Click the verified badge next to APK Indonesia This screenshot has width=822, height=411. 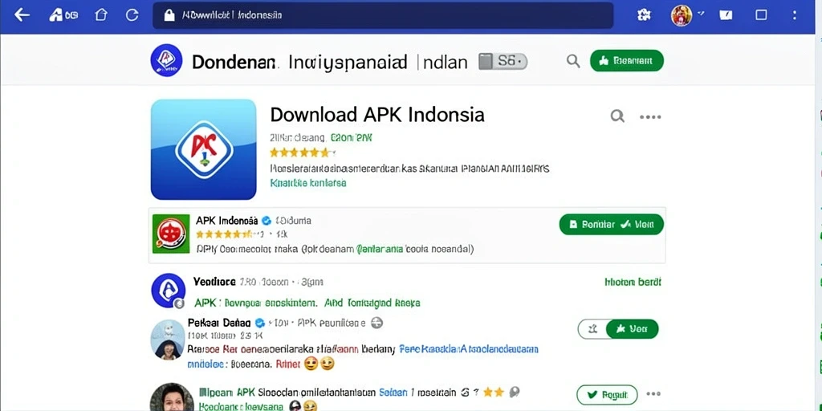tap(267, 220)
